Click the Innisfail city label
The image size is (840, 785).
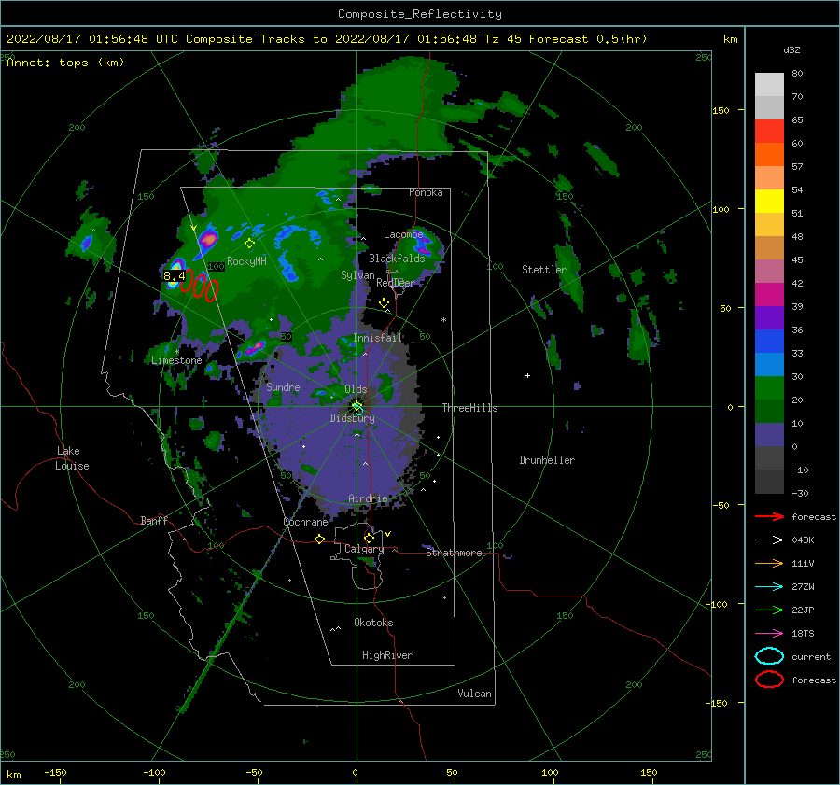tap(378, 338)
